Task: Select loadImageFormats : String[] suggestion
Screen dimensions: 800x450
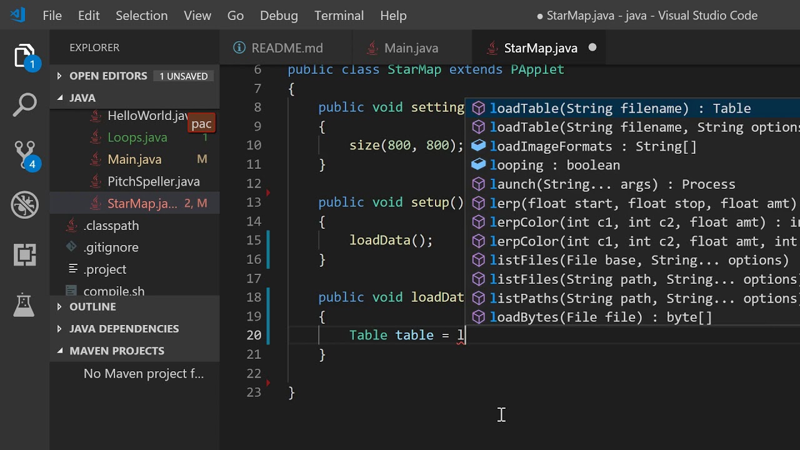Action: 632,146
